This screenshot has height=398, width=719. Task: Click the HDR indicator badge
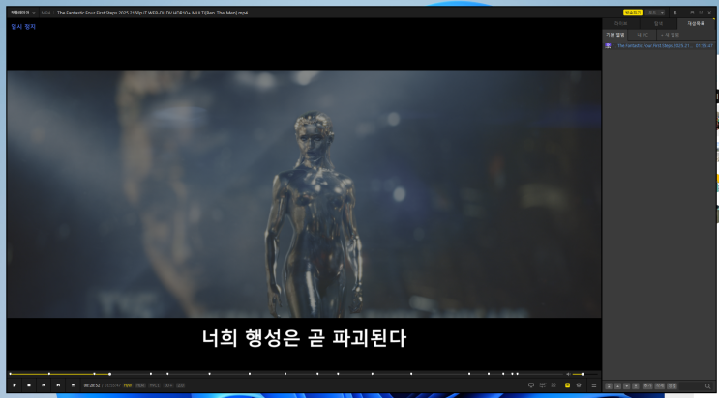click(x=140, y=385)
